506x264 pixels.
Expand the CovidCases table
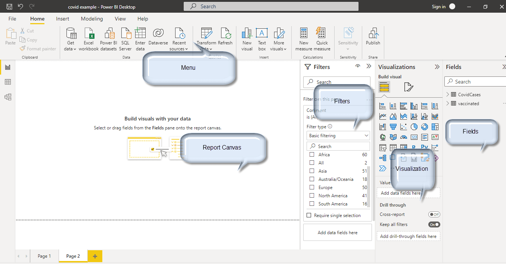coord(448,94)
